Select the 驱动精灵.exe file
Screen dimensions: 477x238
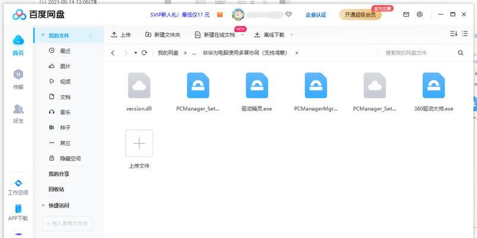click(257, 92)
